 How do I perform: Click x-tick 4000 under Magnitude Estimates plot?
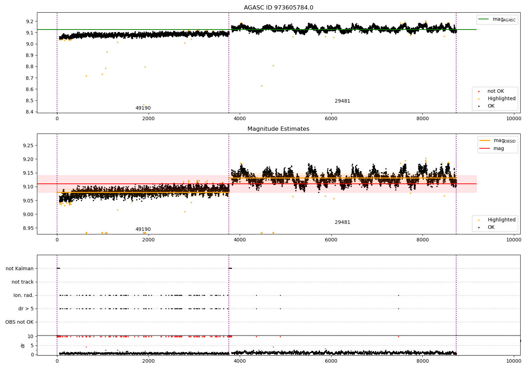coord(240,240)
